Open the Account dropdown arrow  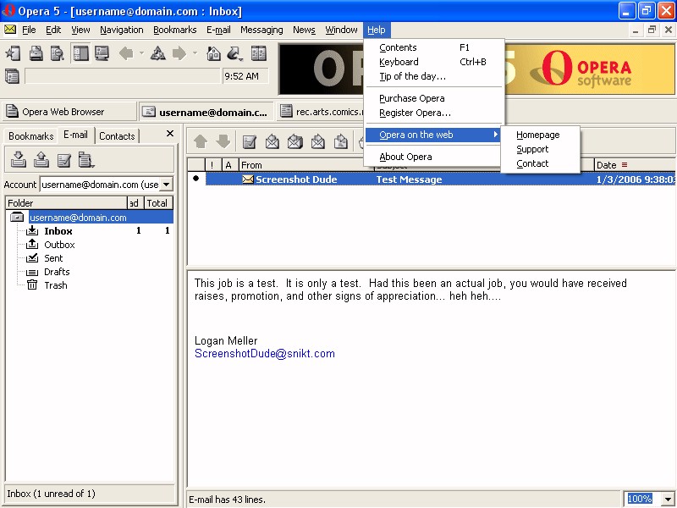(x=166, y=185)
